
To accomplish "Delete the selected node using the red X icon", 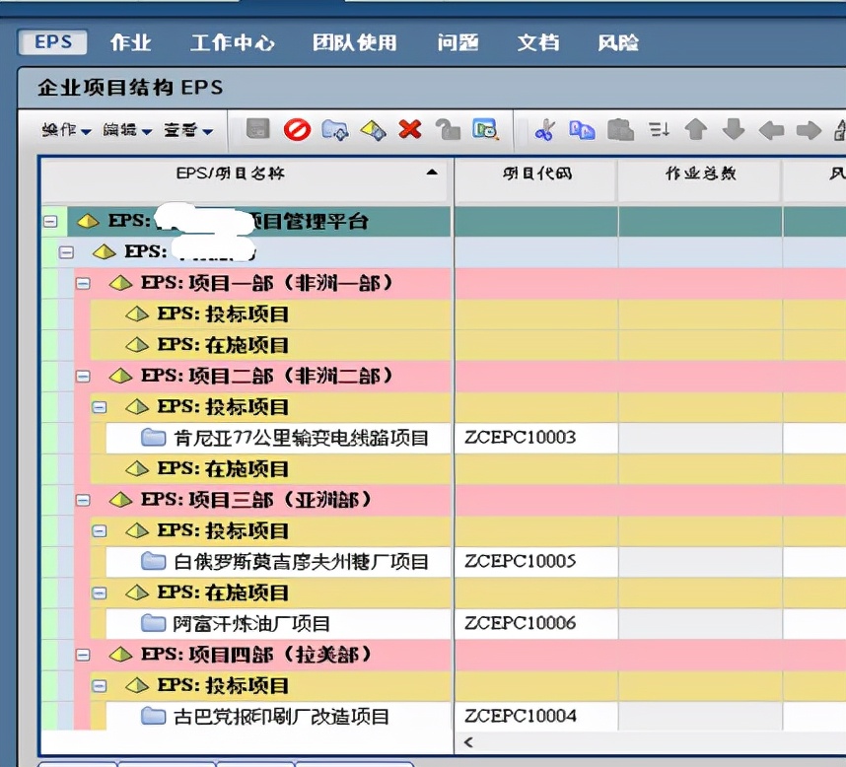I will click(x=411, y=129).
